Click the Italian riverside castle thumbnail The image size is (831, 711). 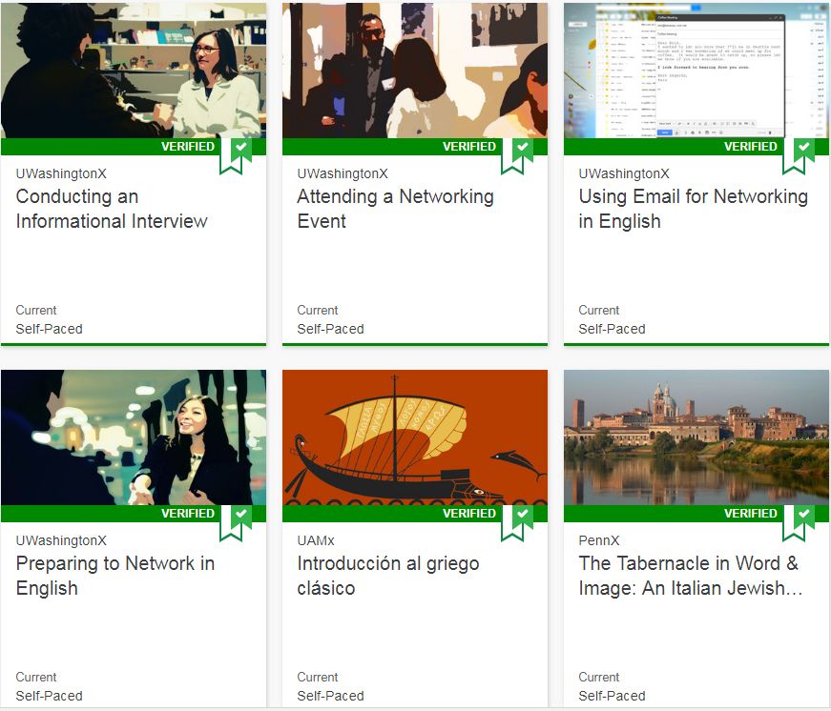[696, 437]
